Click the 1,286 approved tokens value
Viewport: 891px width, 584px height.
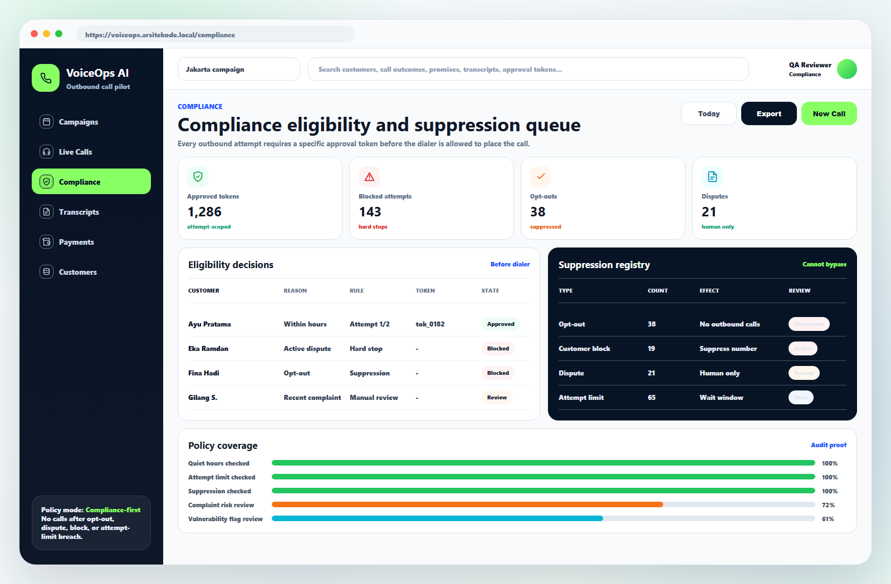(204, 212)
